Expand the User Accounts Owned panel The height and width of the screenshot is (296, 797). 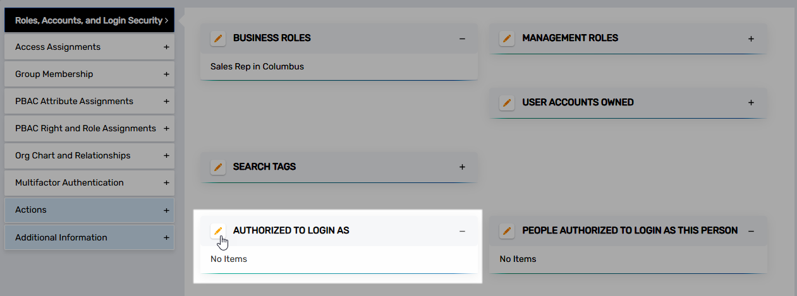751,102
